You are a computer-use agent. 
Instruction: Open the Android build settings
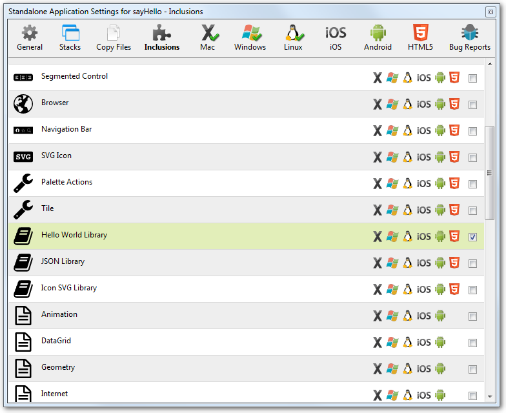pyautogui.click(x=378, y=37)
